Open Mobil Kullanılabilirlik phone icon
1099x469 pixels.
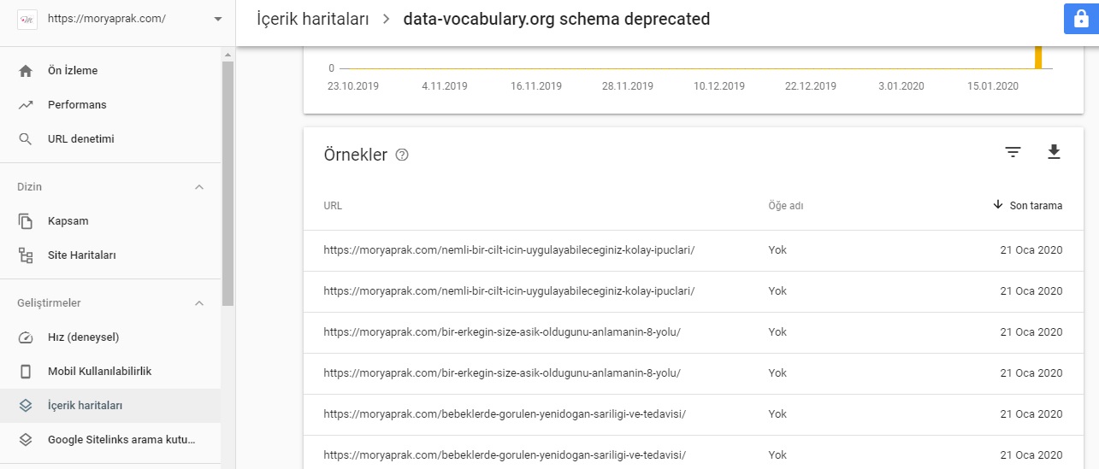coord(26,372)
